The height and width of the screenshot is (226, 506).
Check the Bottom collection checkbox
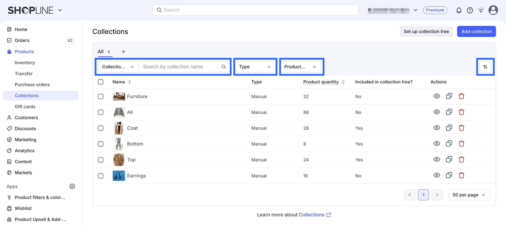coord(101,144)
